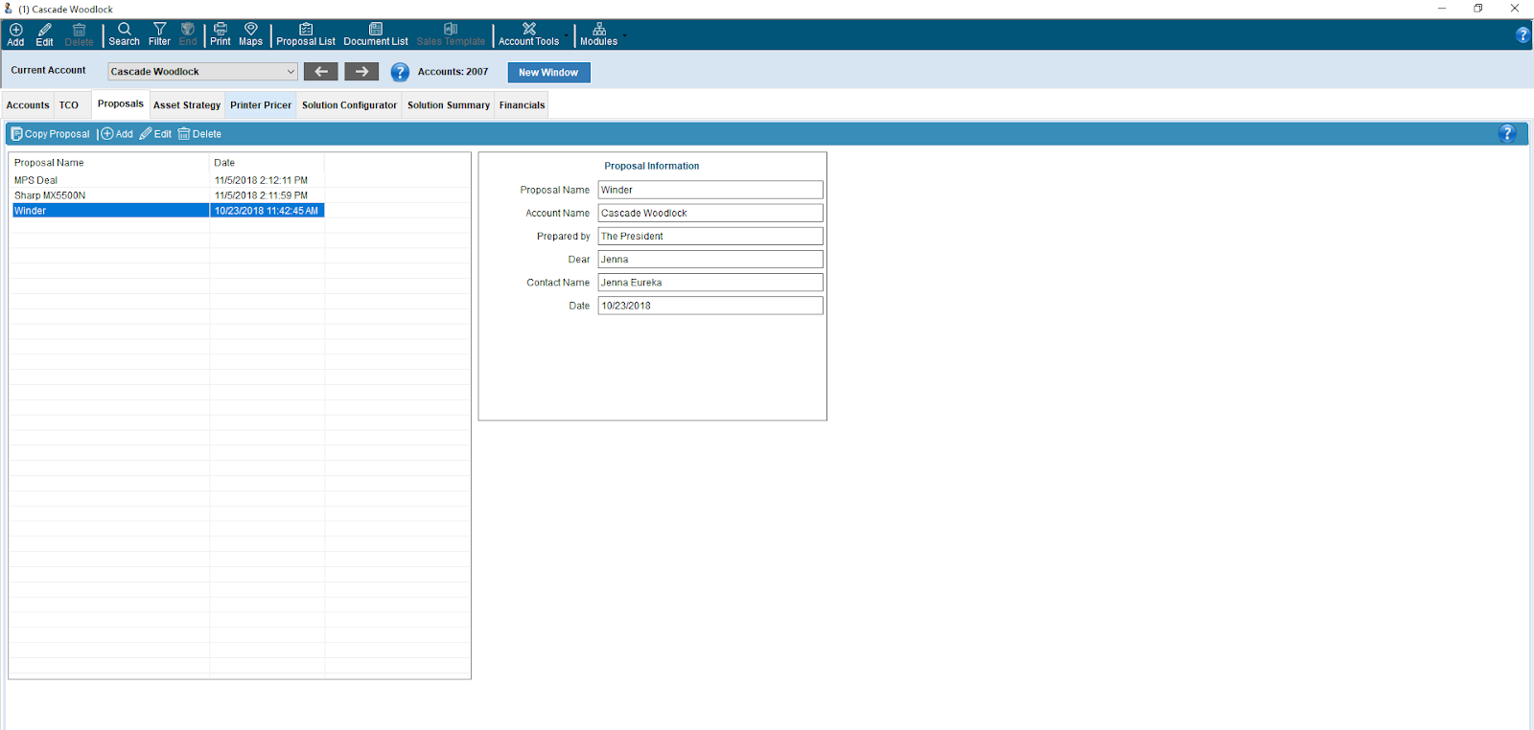Click the Prepared by field
Viewport: 1534px width, 730px height.
tap(710, 236)
